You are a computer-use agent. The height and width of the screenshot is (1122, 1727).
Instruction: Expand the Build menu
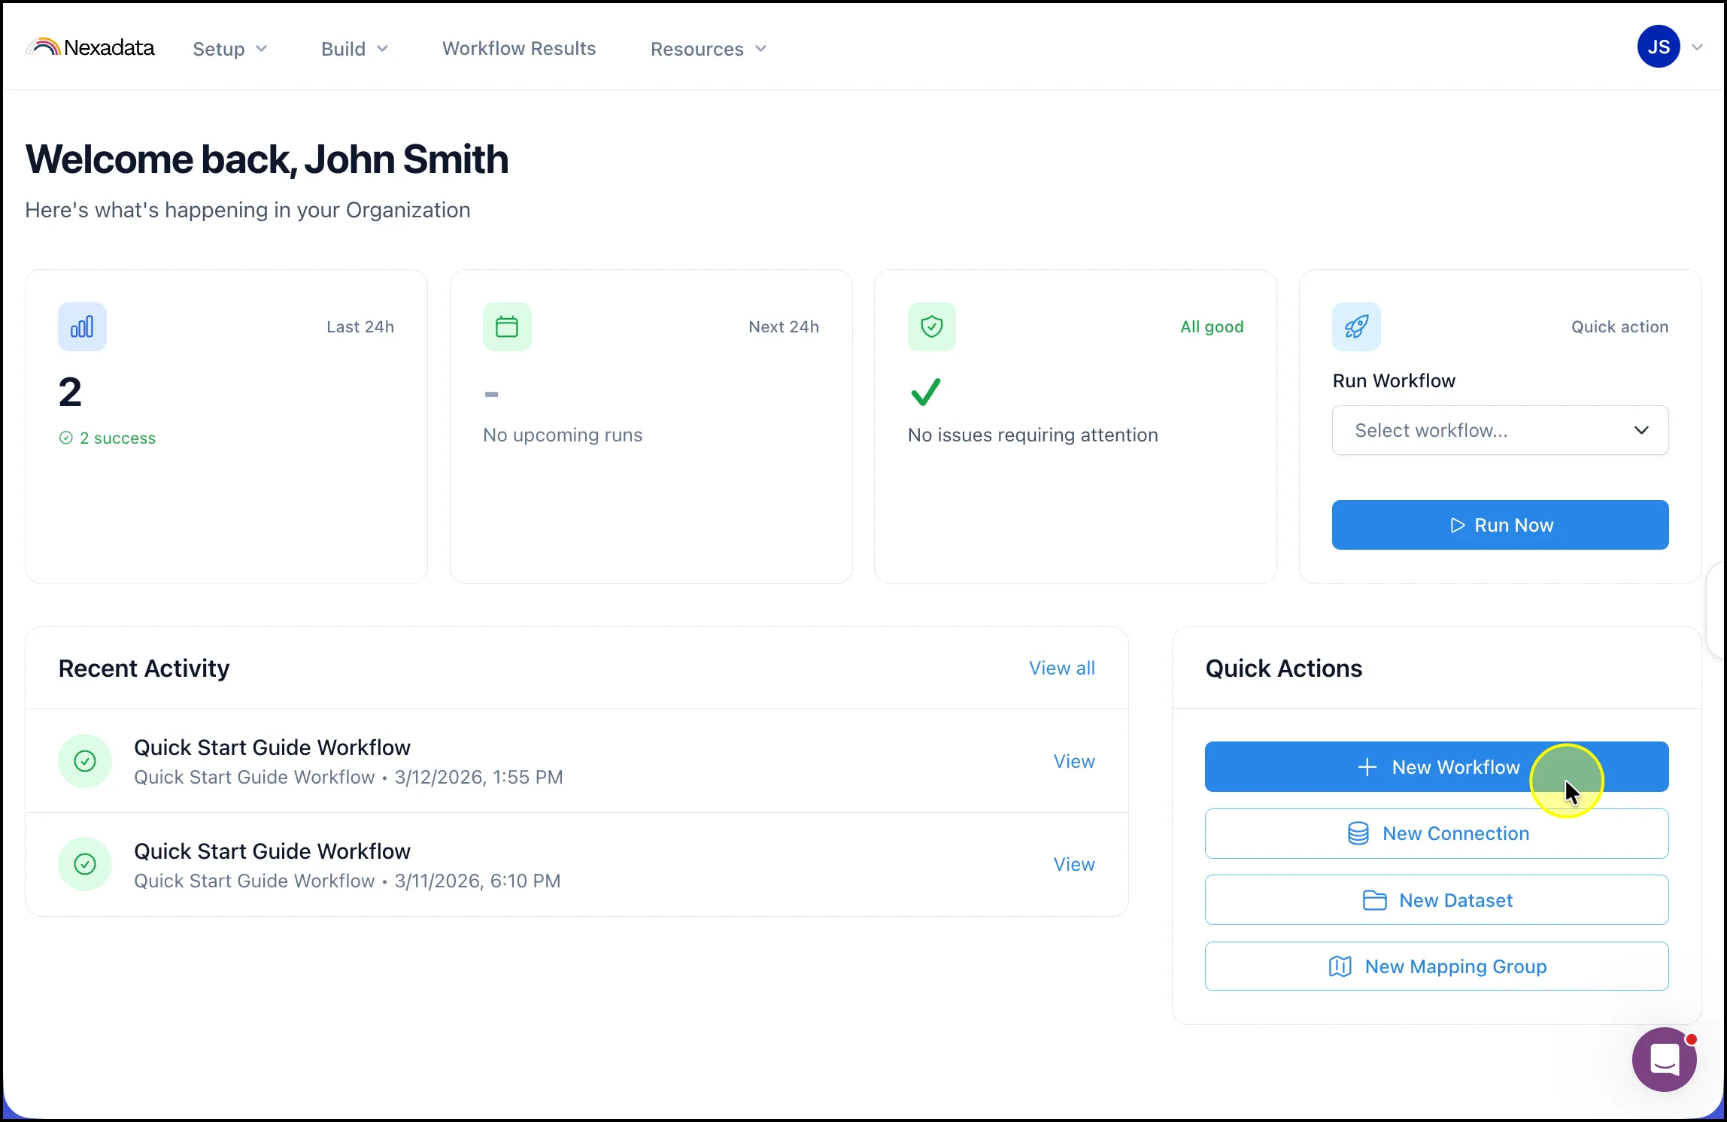354,49
